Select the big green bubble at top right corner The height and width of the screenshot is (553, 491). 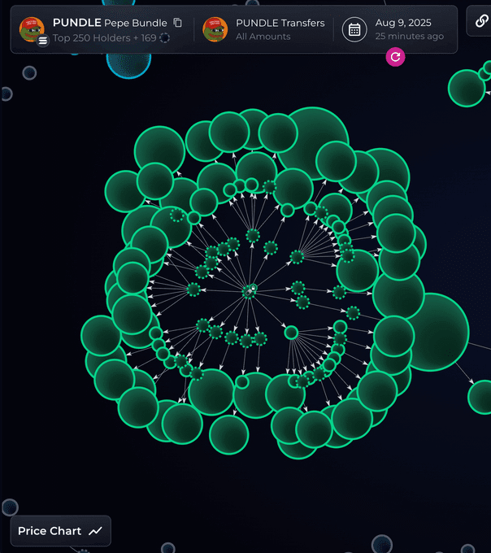click(x=467, y=88)
